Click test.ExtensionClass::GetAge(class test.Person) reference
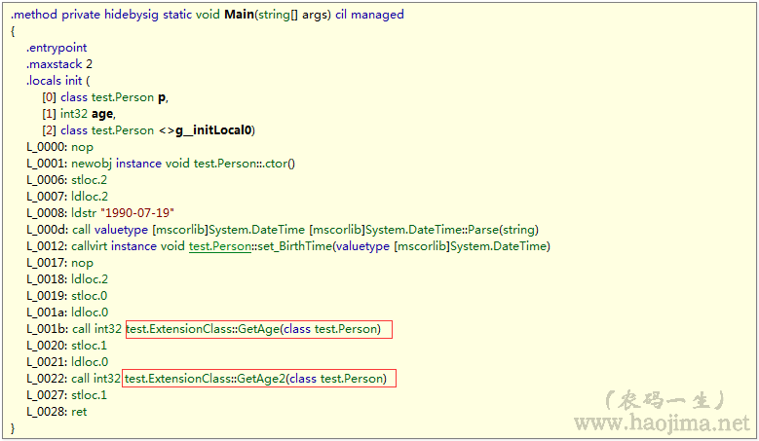Screen dimensions: 759x441 (x=253, y=329)
